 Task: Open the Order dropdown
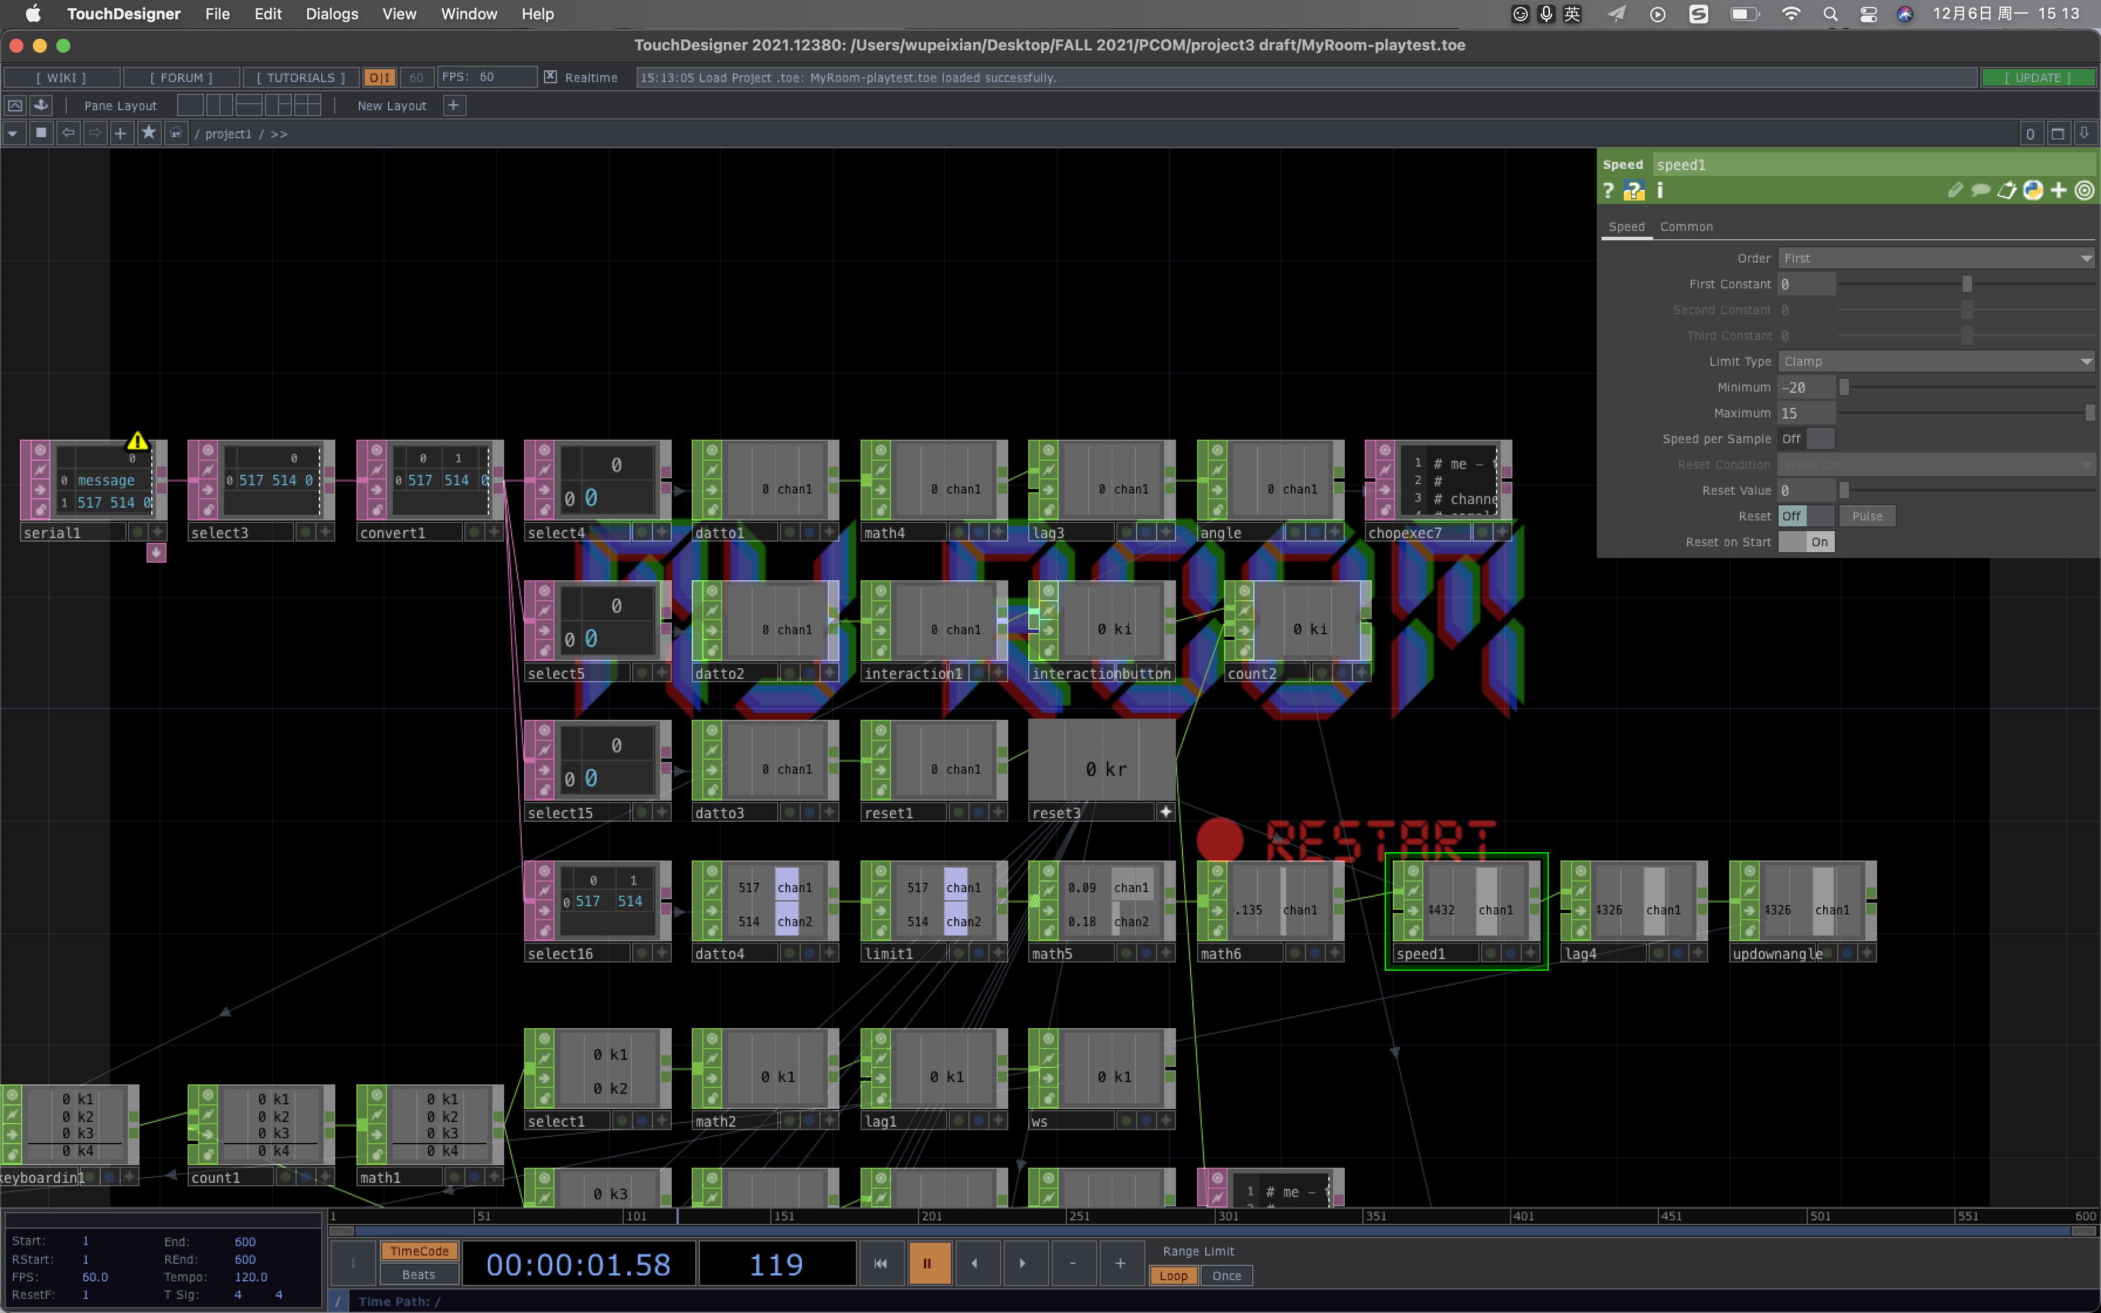click(x=1937, y=258)
